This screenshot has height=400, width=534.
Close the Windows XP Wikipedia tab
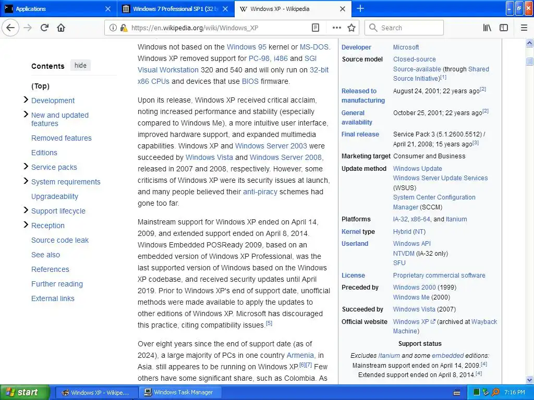(343, 9)
